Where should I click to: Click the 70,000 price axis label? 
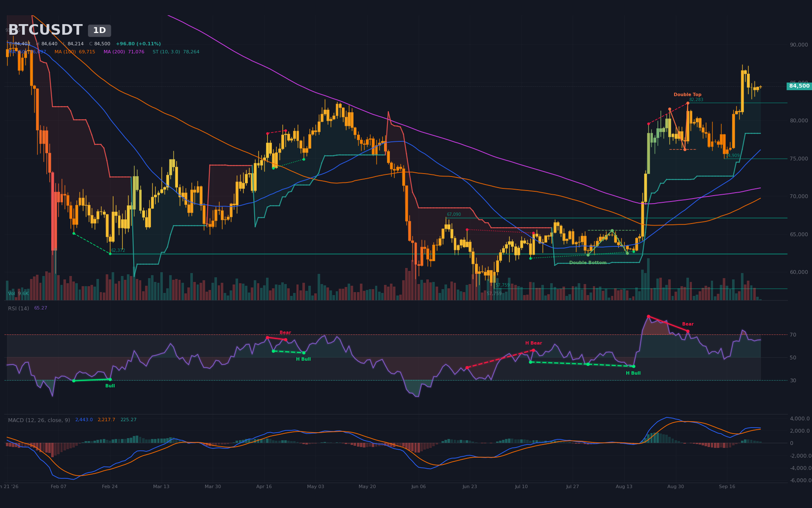(x=799, y=197)
